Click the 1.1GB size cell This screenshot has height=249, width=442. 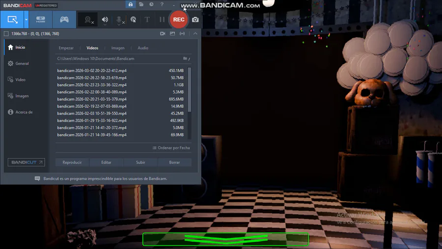click(x=178, y=85)
